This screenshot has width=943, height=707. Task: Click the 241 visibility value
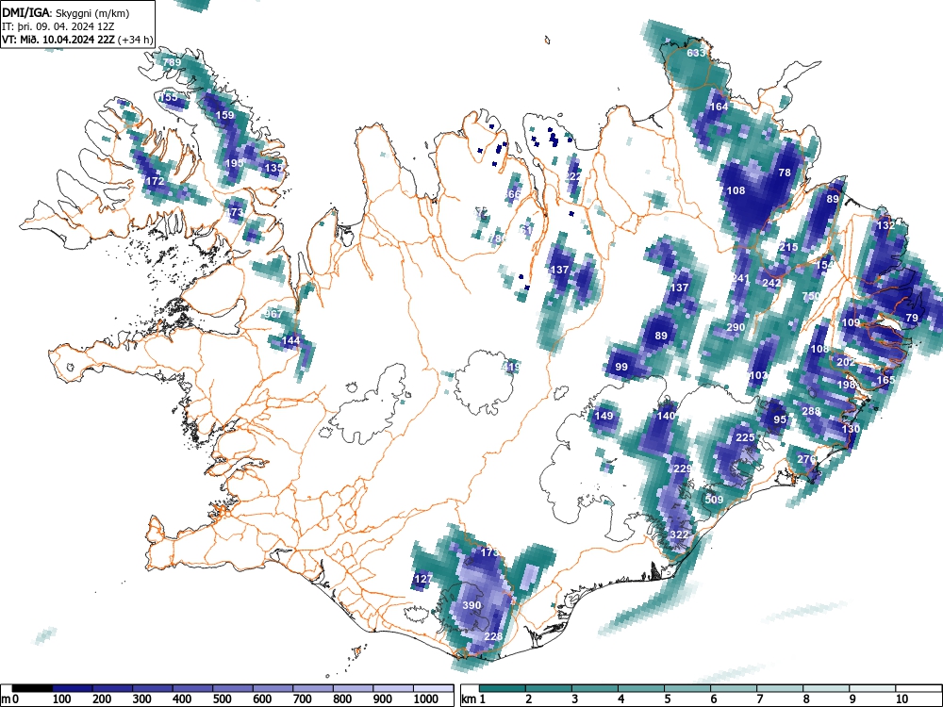740,278
